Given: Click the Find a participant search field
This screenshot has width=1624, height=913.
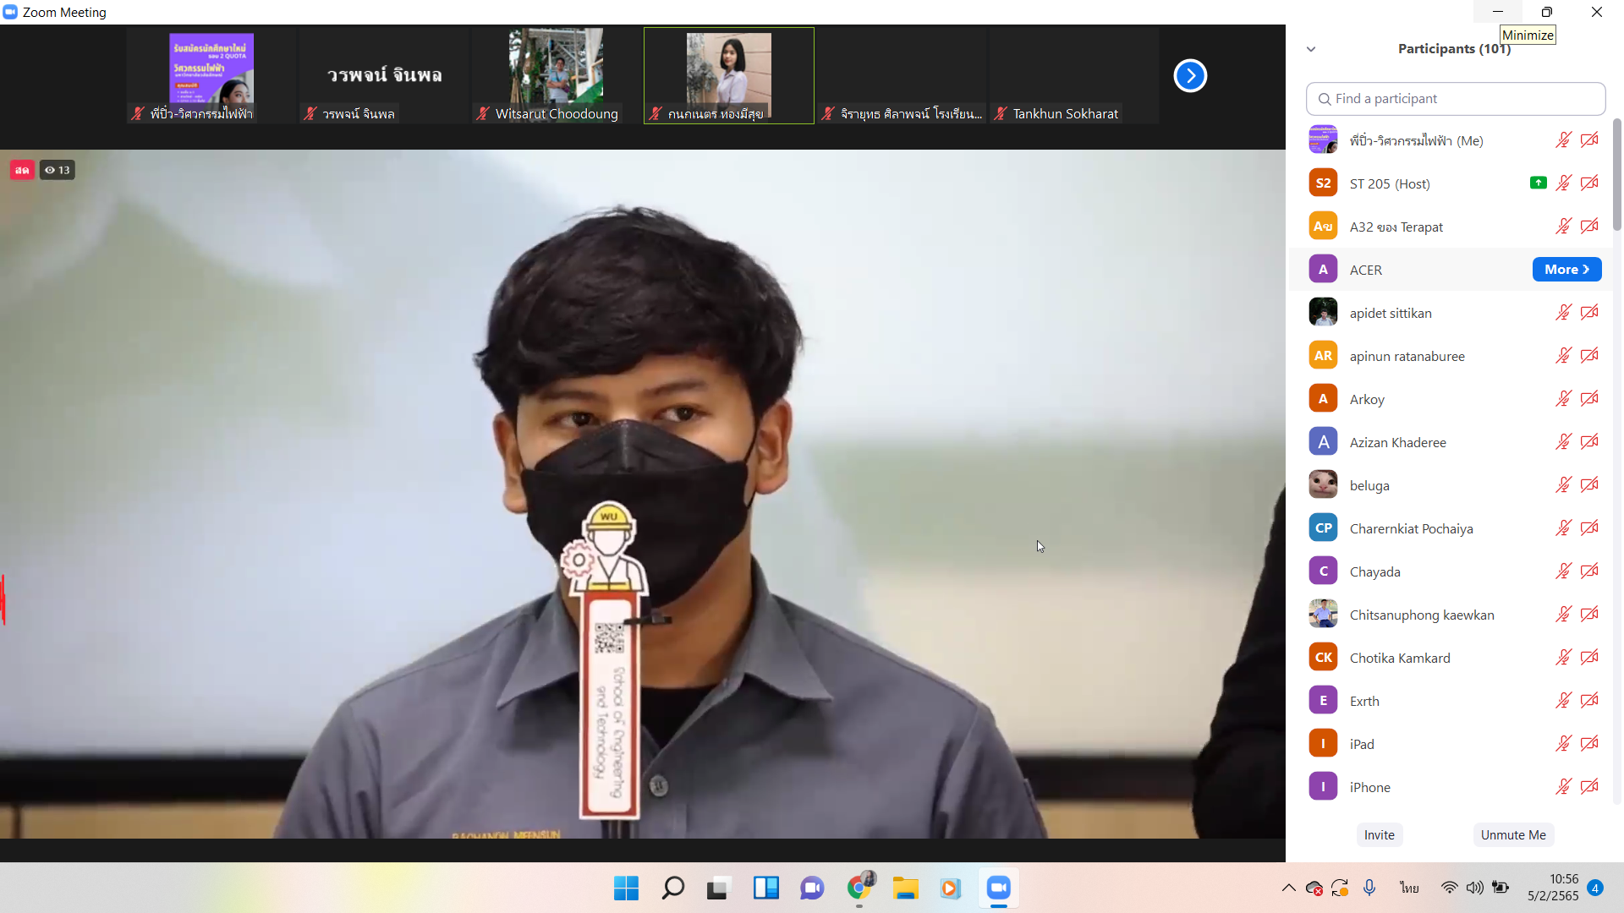Looking at the screenshot, I should [1457, 99].
